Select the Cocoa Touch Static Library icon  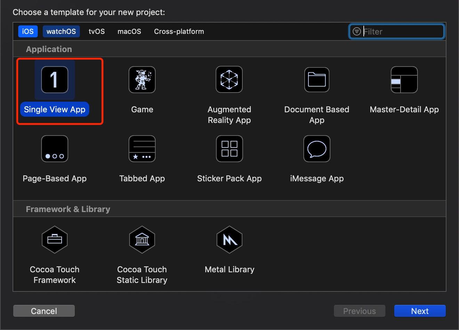coord(142,239)
